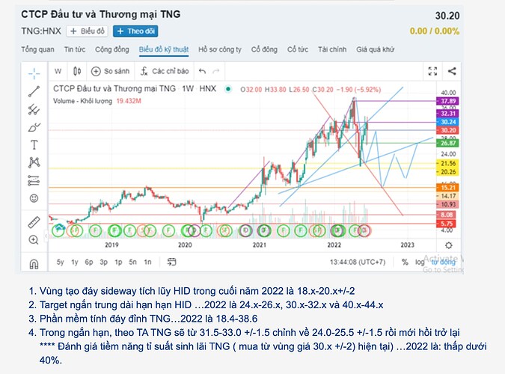505x374 pixels.
Task: Select the trend line drawing tool
Action: [x=34, y=91]
